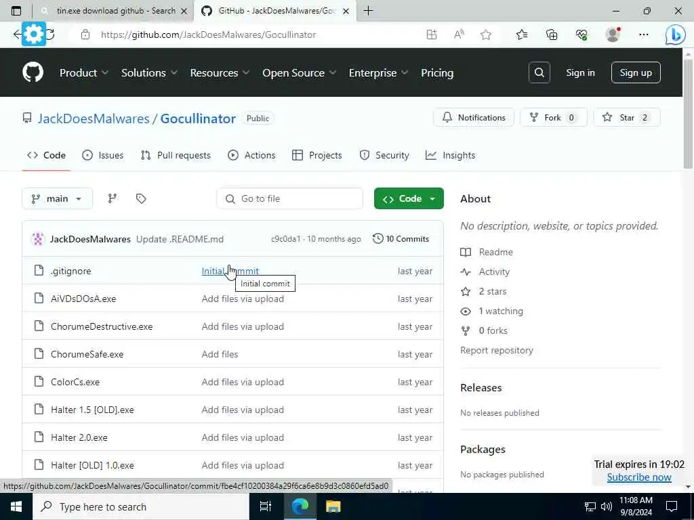This screenshot has height=520, width=694.
Task: Click Subscribe now link
Action: tap(638, 477)
